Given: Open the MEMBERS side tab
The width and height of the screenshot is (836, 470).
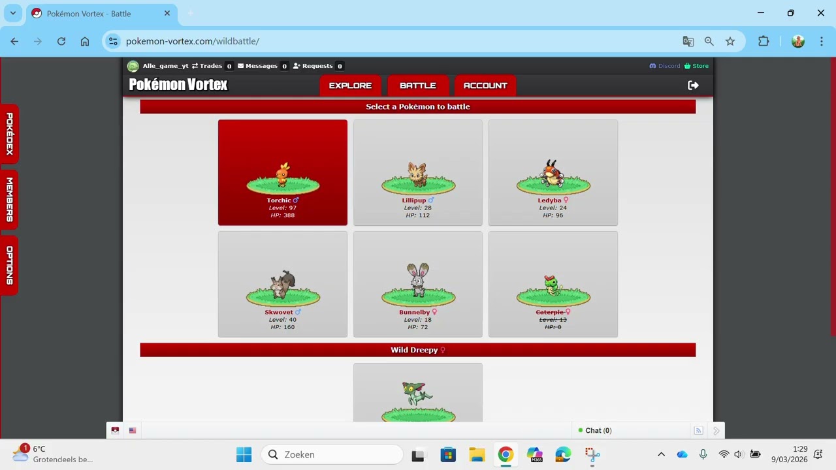Looking at the screenshot, I should click(x=9, y=200).
